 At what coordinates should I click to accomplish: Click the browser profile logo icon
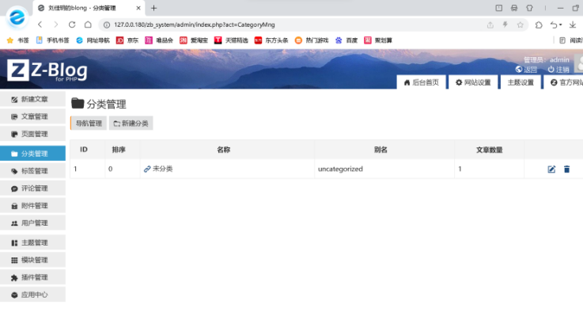[x=17, y=17]
